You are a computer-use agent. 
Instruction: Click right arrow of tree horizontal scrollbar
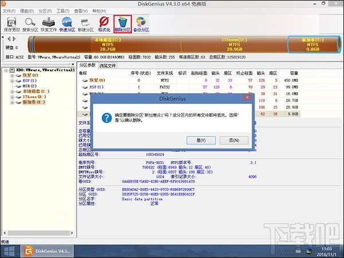click(x=72, y=233)
